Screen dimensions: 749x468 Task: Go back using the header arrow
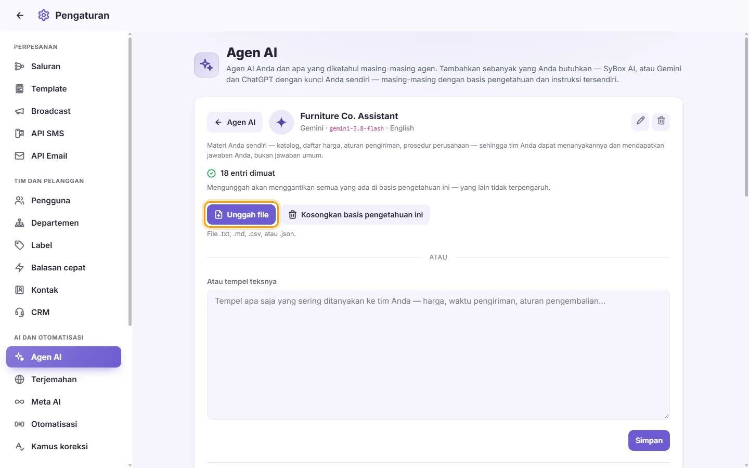[x=20, y=16]
